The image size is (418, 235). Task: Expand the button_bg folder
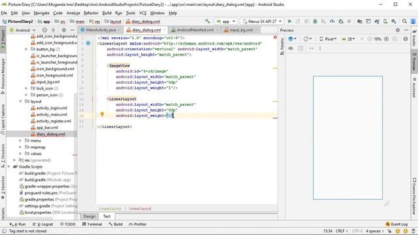point(26,49)
